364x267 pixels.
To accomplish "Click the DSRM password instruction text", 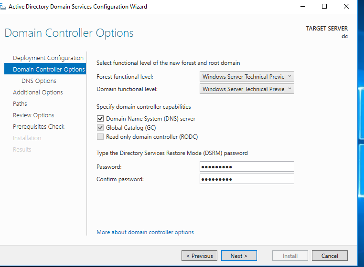I will 172,153.
